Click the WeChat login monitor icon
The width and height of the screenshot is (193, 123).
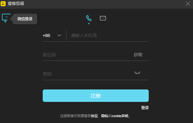pos(6,18)
